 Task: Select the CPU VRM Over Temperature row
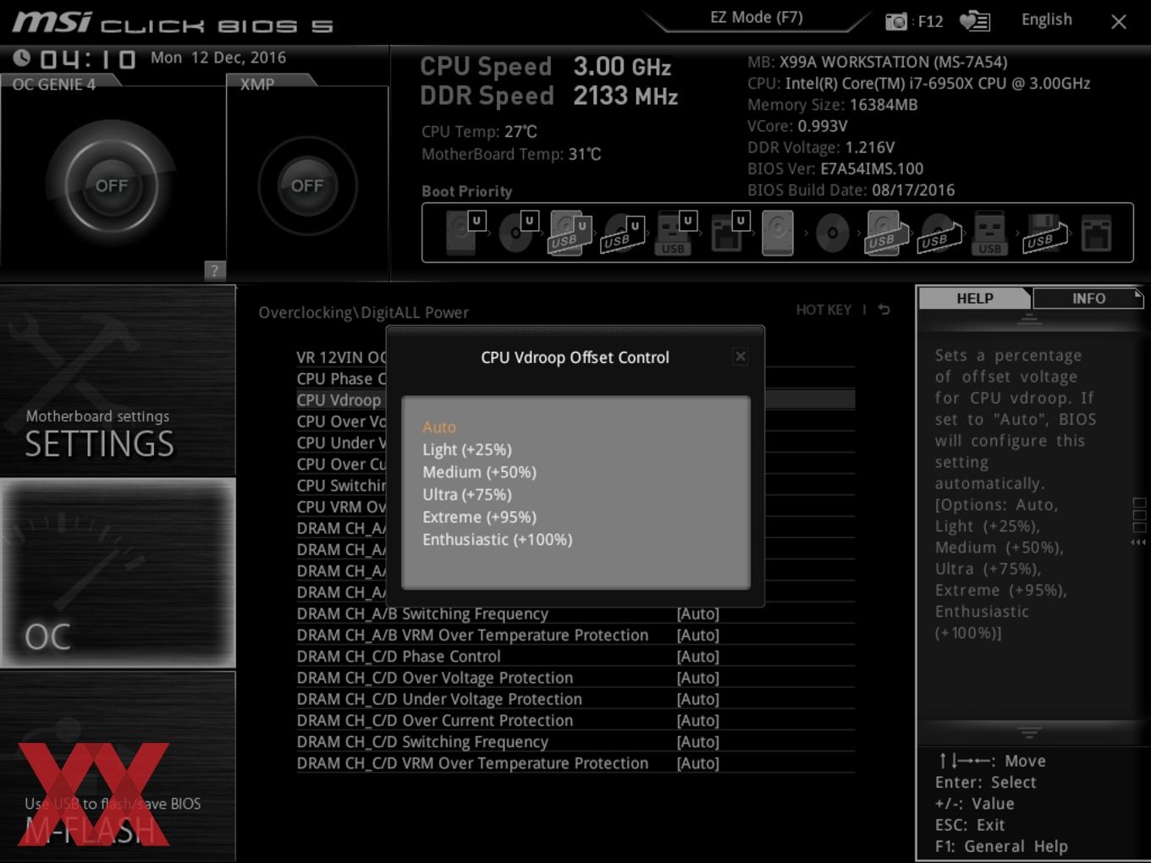(341, 507)
